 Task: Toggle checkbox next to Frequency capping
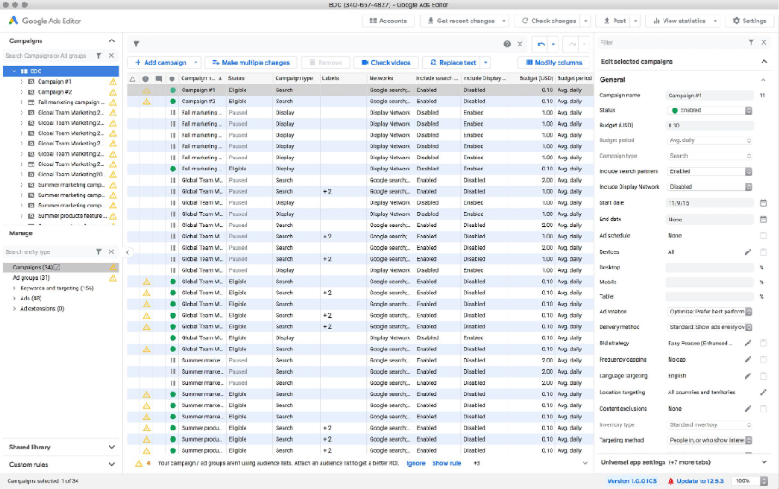763,359
